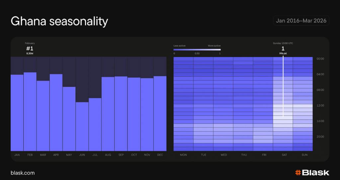Click the Sunday 12:00 heatmap cell
Image resolution: width=340 pixels, height=180 pixels.
coord(303,106)
